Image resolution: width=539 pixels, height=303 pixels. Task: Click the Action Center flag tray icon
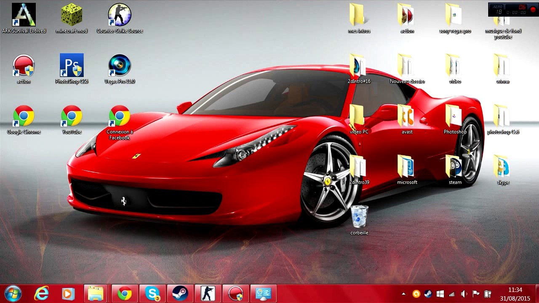point(476,294)
